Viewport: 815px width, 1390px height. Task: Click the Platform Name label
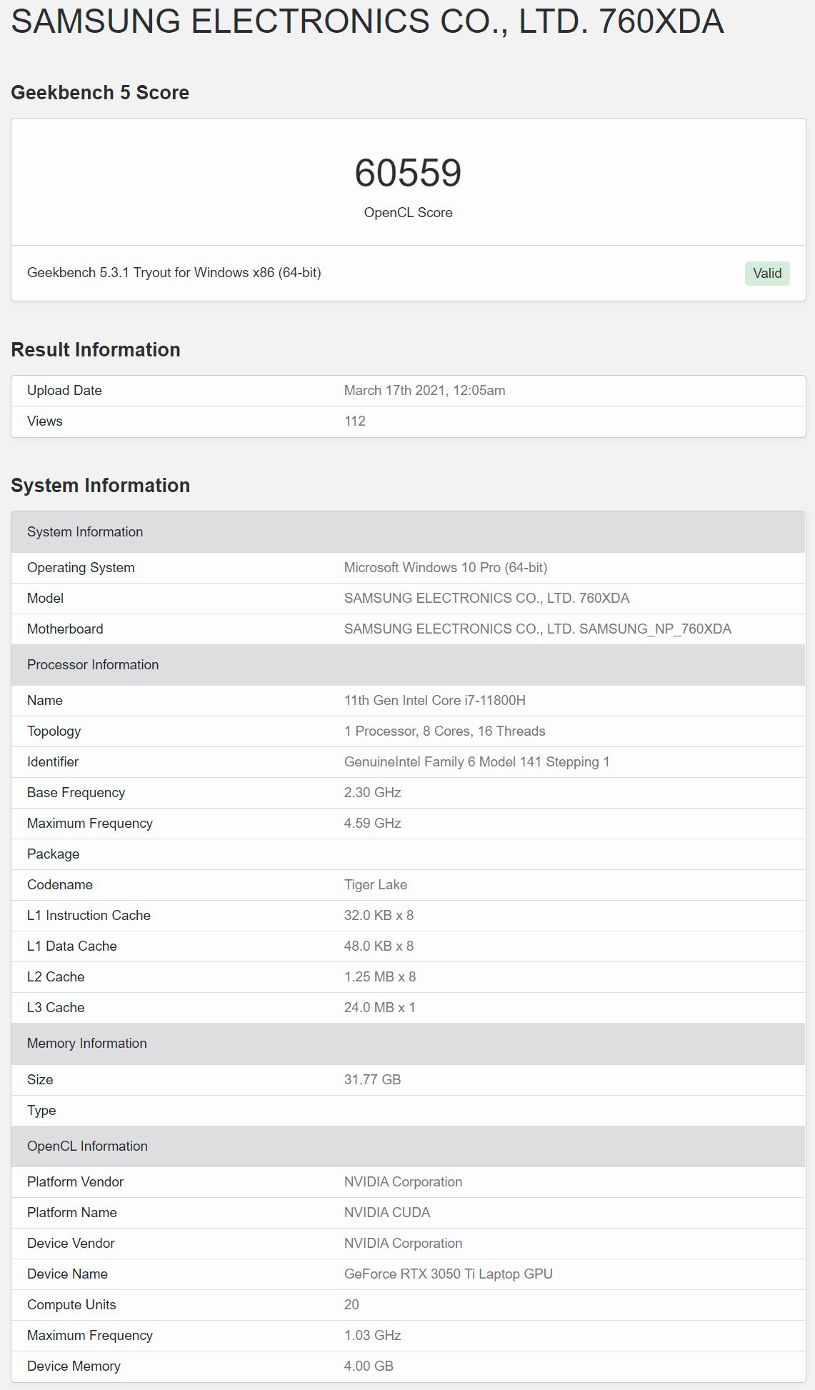71,1212
